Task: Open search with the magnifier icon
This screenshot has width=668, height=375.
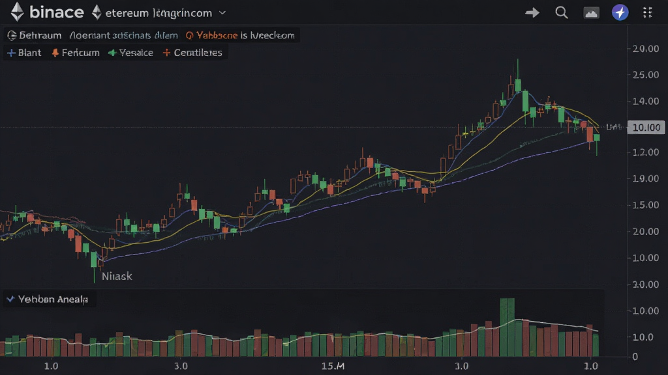Action: point(562,13)
